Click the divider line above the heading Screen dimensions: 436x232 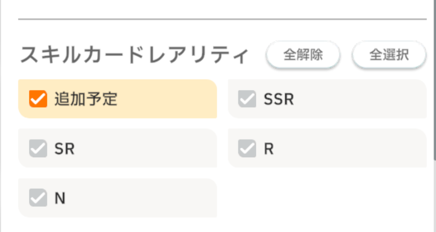[222, 19]
